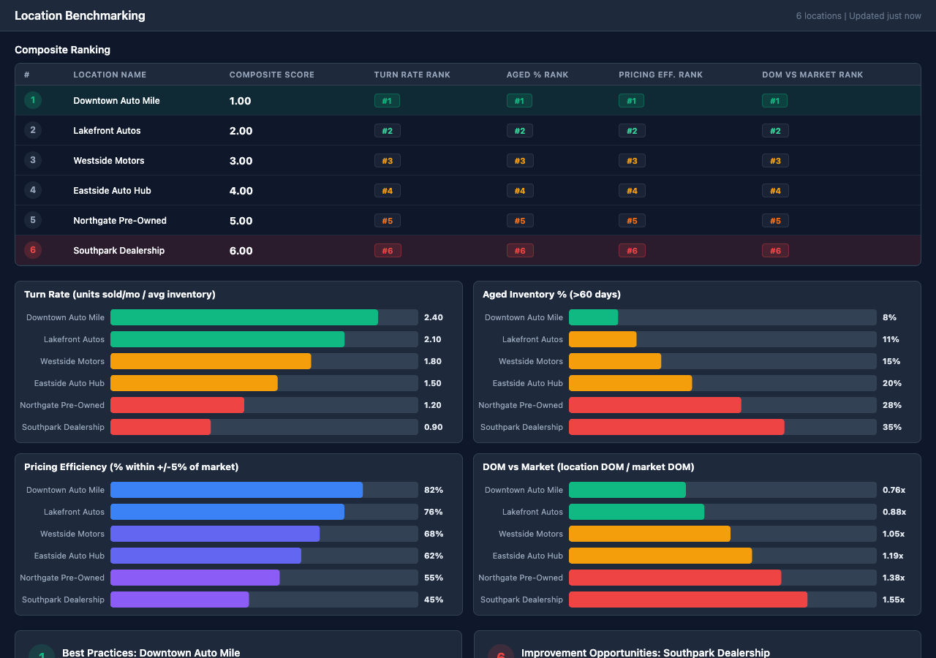Click the red rank circle beside Southpark Dealership

coord(32,249)
